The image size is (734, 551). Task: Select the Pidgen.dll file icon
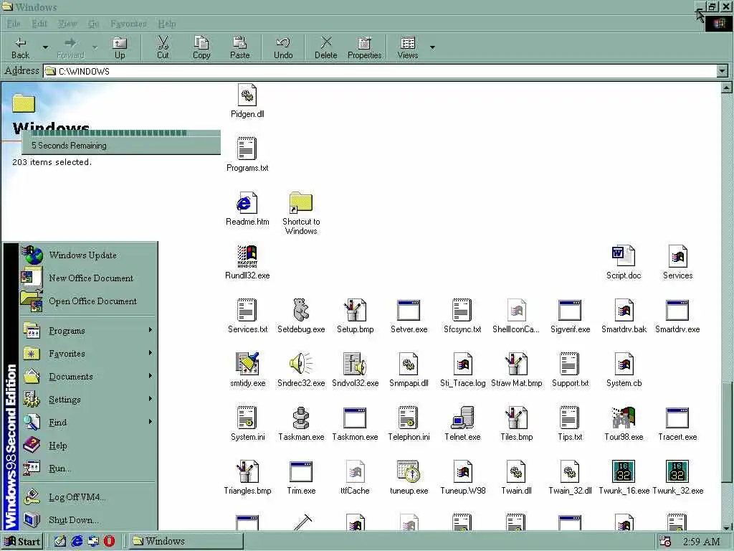pos(247,95)
